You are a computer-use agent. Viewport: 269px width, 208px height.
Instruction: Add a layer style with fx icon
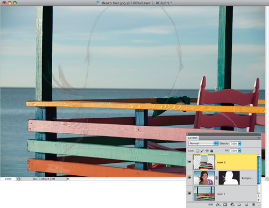point(218,204)
